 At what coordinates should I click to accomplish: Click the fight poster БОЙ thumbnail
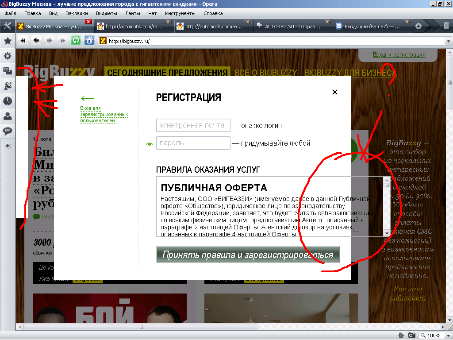[110, 308]
